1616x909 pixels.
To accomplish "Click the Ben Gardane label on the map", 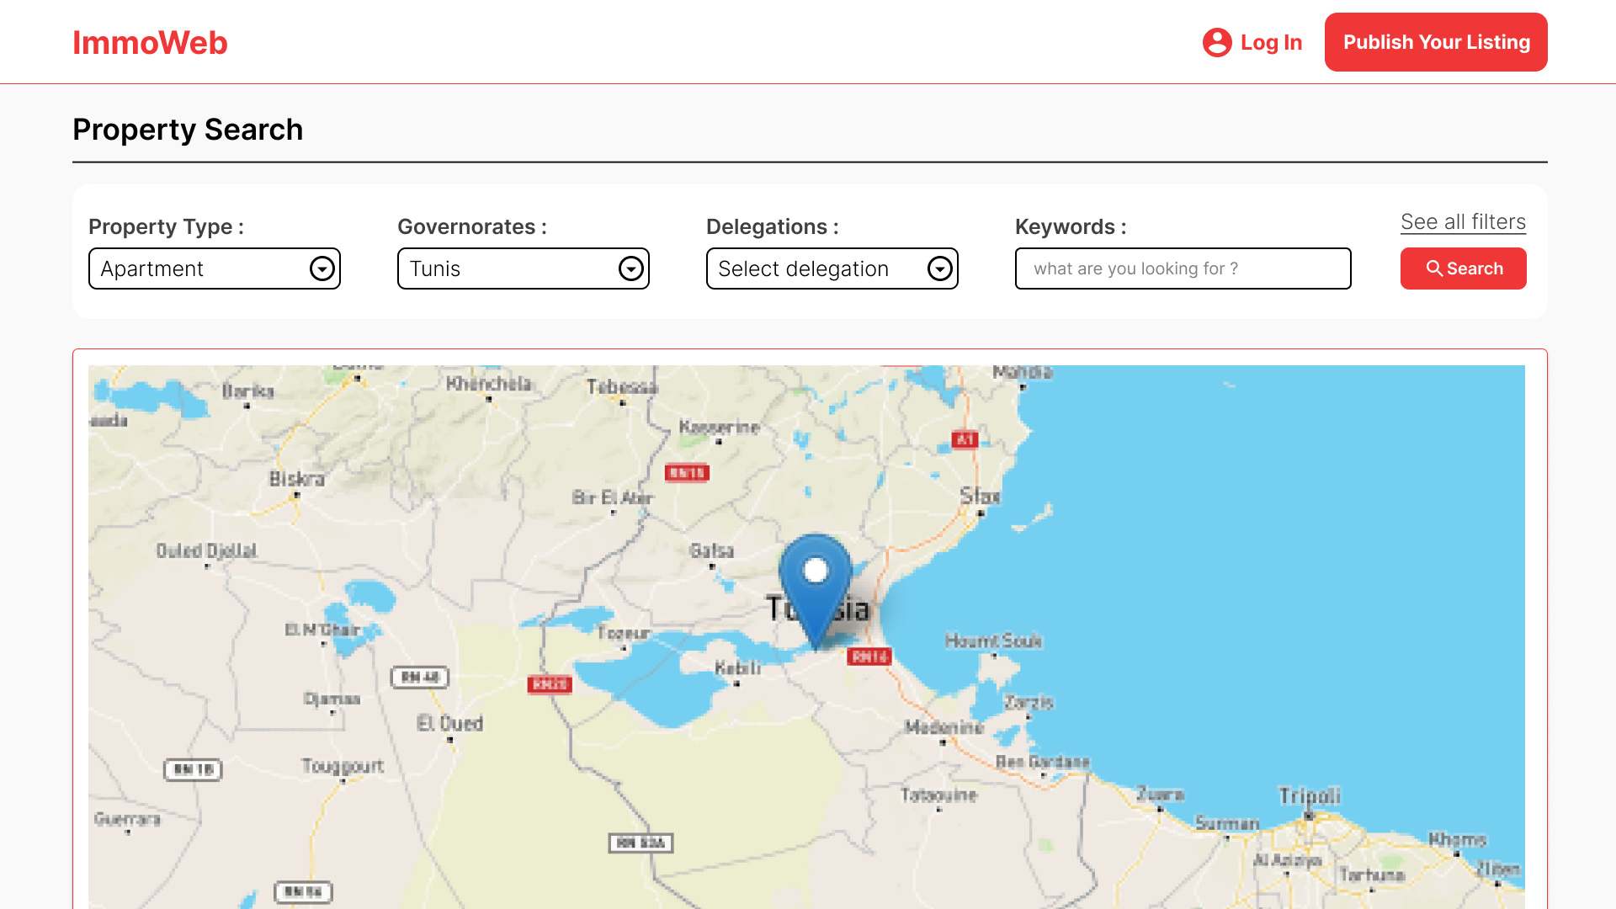I will [x=1043, y=762].
